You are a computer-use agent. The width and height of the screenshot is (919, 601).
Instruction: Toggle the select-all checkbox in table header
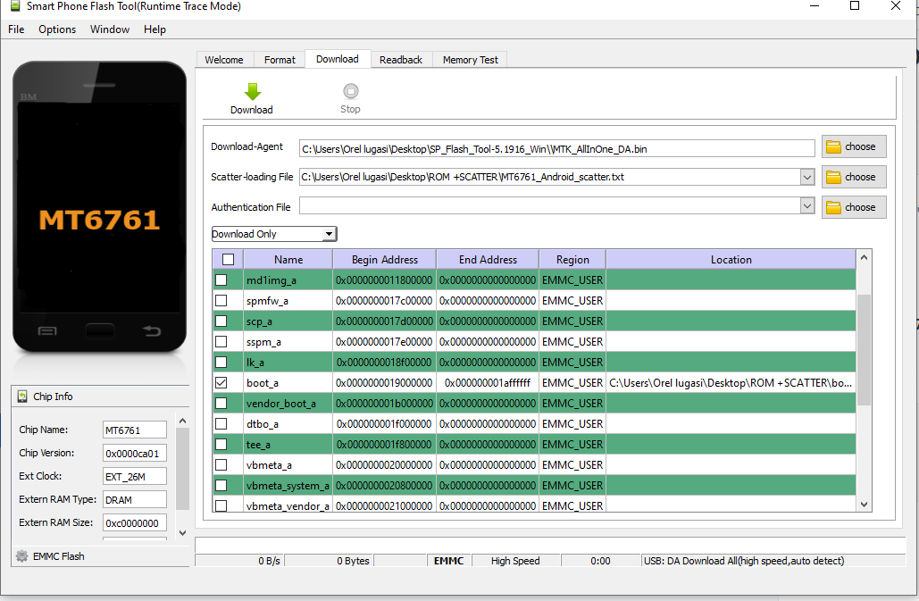click(228, 260)
